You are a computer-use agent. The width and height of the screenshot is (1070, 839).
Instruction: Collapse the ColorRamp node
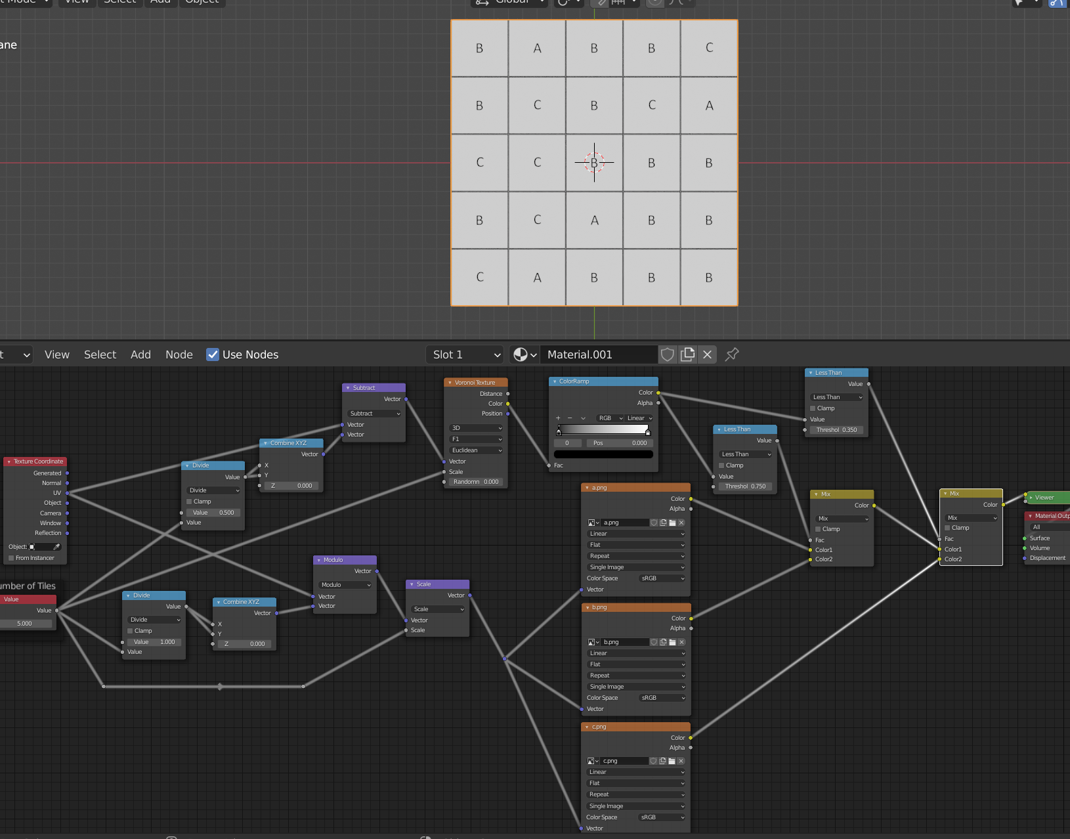[554, 381]
